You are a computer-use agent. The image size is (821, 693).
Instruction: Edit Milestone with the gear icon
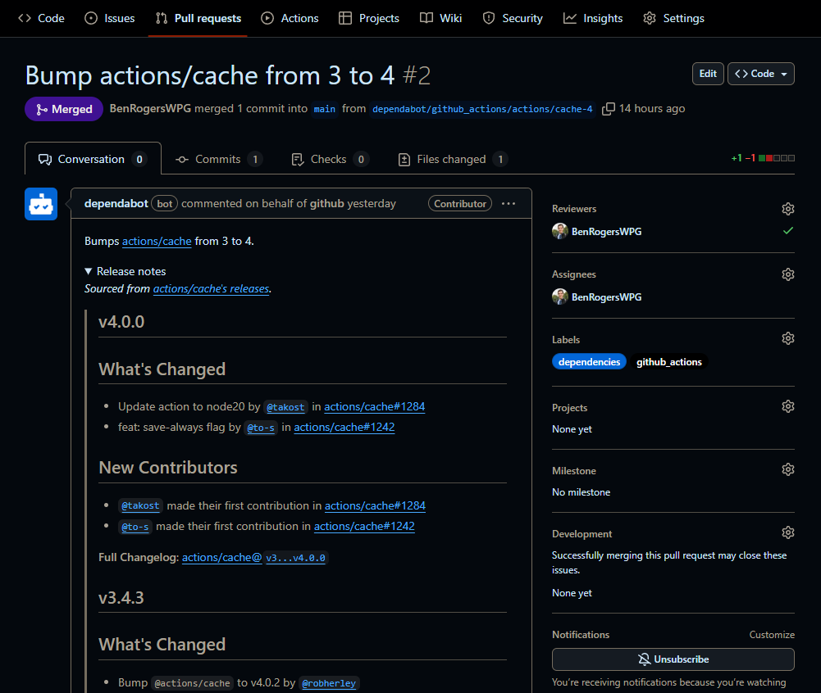[x=788, y=469]
